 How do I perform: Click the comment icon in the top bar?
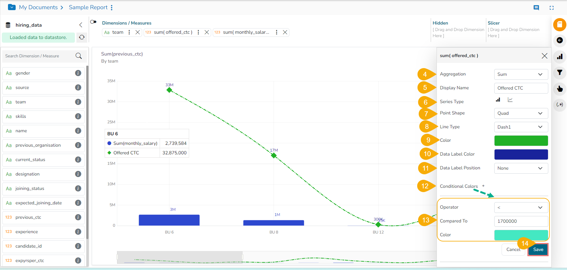(536, 8)
